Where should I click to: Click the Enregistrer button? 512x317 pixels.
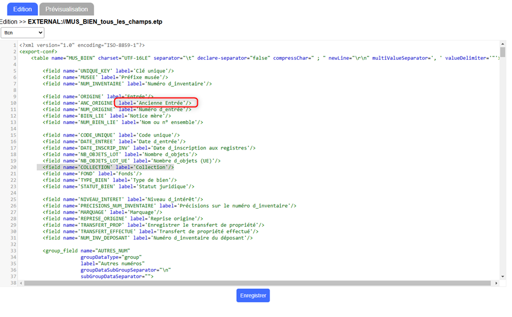click(x=253, y=296)
